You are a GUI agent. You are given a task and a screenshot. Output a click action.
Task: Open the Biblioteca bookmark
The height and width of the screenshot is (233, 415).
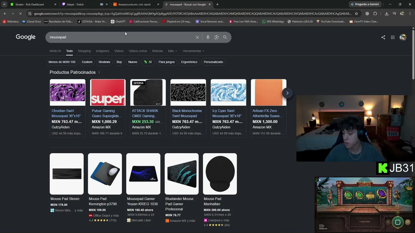click(11, 22)
